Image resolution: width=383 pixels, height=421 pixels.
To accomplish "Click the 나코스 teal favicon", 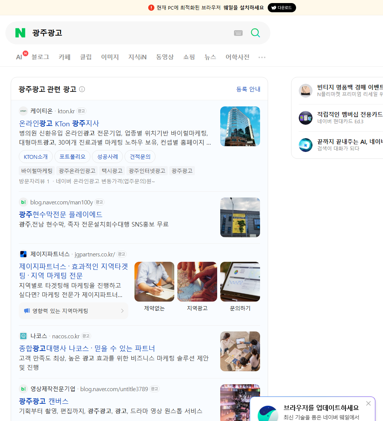I will coord(23,336).
